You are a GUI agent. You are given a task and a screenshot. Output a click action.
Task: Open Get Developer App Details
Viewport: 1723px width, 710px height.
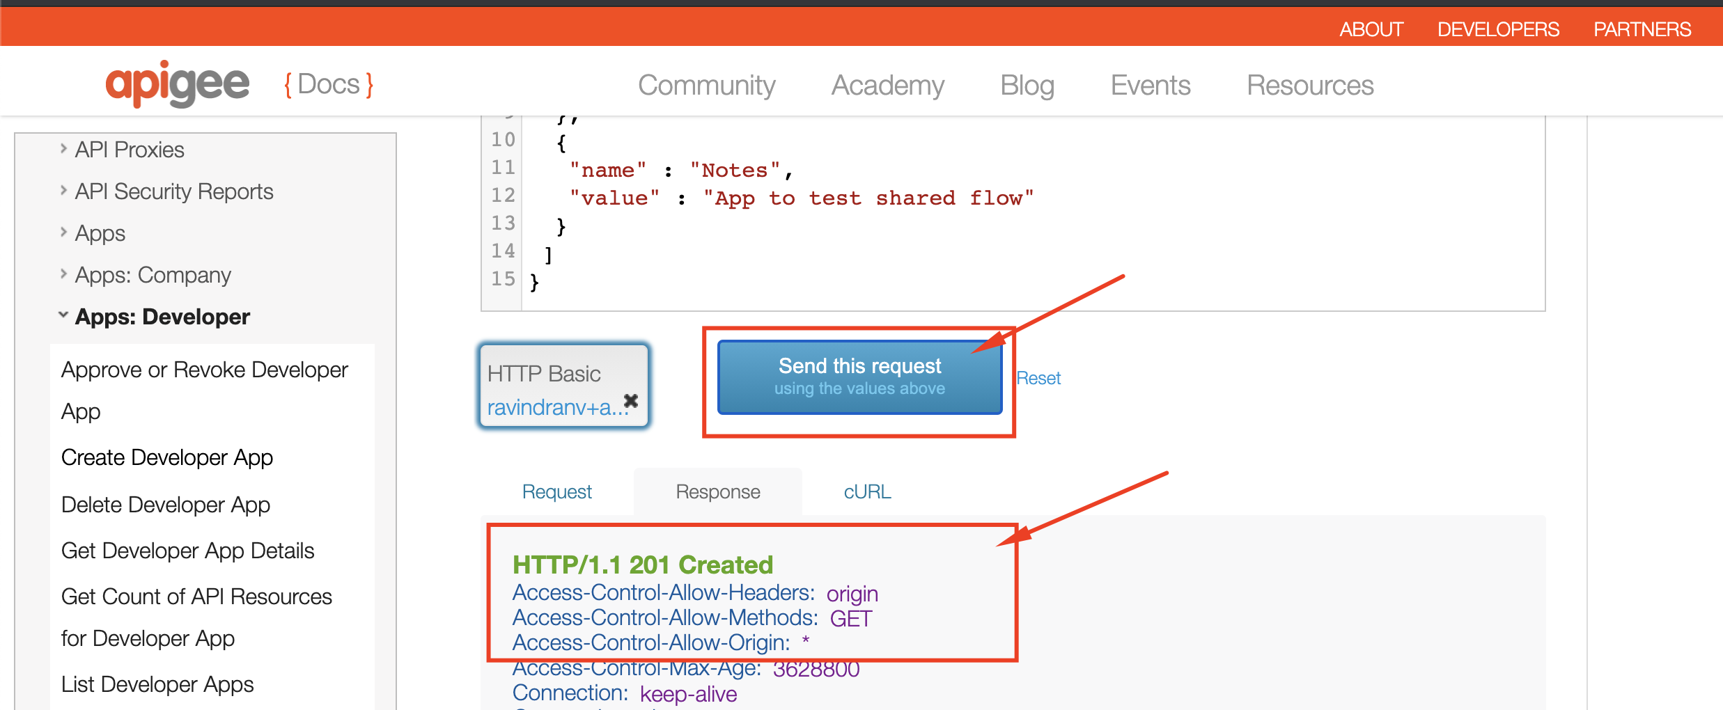(x=188, y=551)
